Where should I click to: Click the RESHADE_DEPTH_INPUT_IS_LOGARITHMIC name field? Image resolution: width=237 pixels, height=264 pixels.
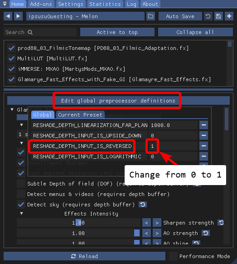[89, 156]
